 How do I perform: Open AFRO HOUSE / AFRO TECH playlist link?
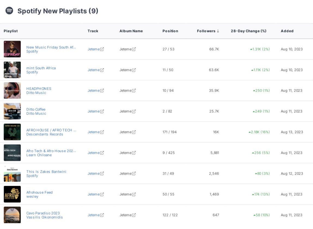point(51,130)
